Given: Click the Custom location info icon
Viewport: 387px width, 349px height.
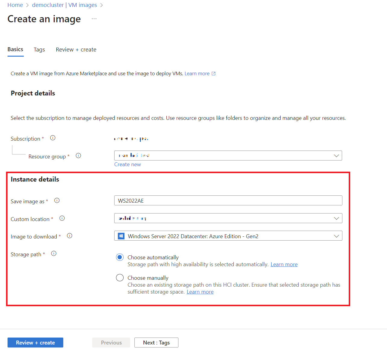Looking at the screenshot, I should point(62,218).
